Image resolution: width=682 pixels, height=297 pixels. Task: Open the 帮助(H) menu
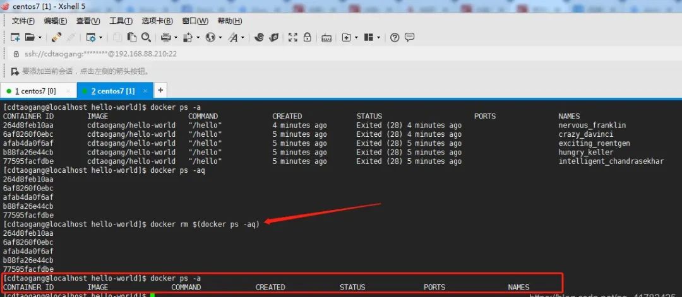point(230,21)
